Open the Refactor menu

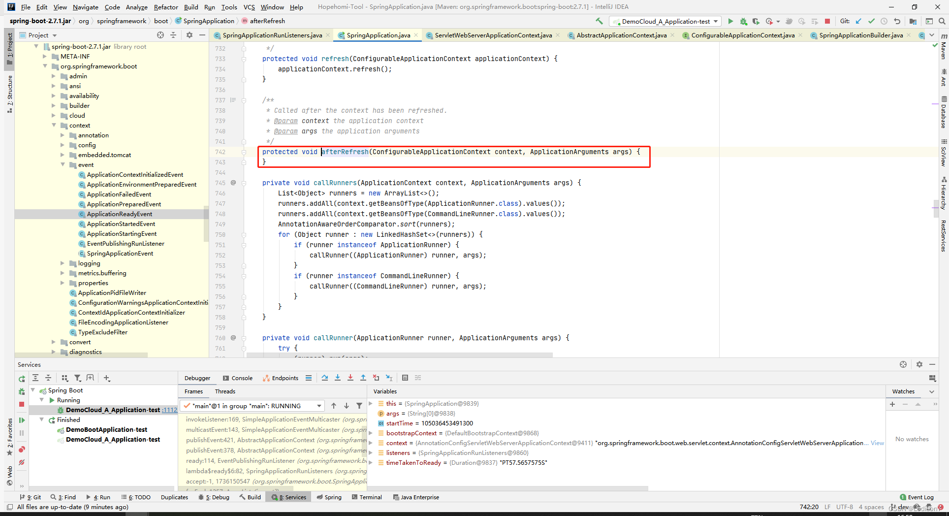166,7
